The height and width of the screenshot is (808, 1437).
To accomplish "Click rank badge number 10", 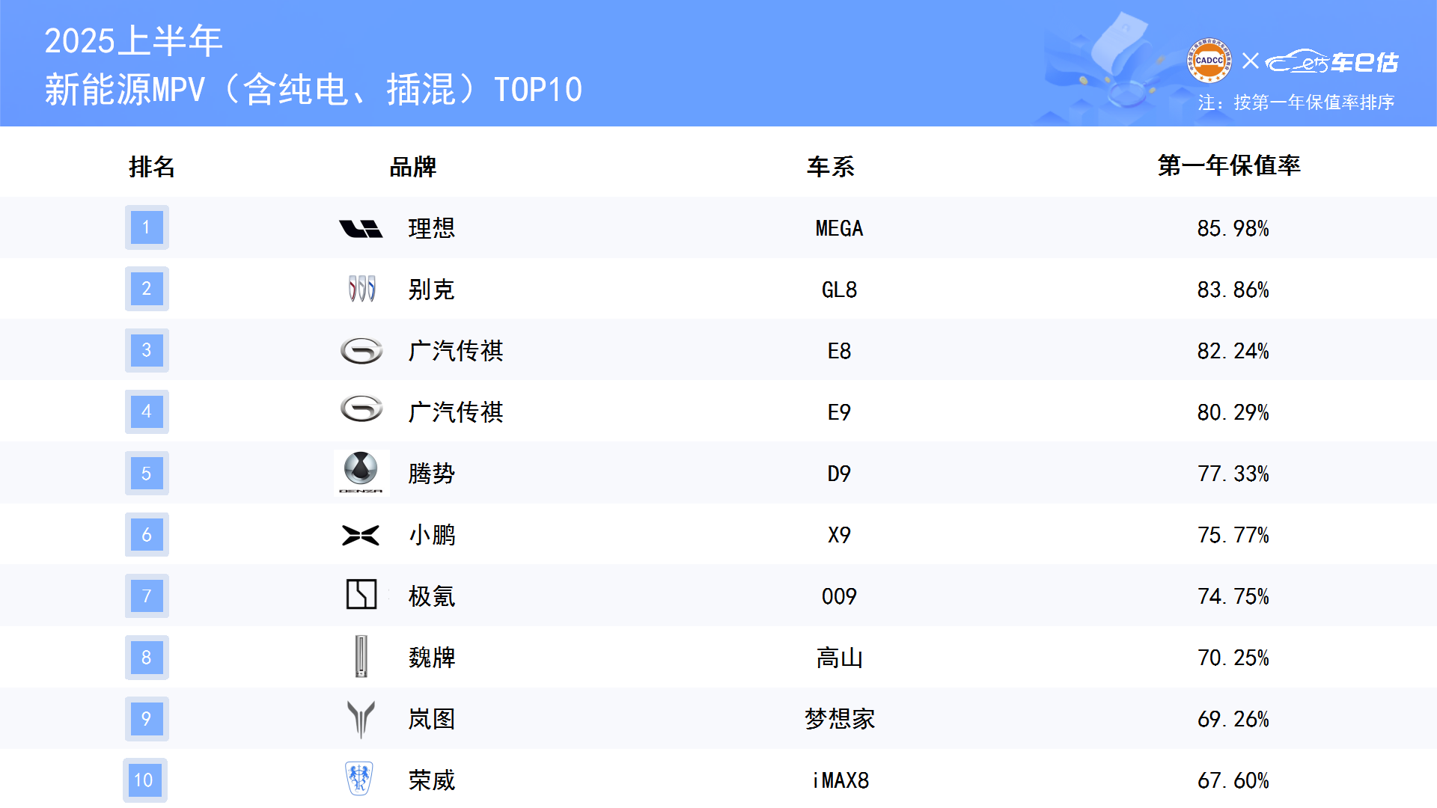I will (x=145, y=780).
